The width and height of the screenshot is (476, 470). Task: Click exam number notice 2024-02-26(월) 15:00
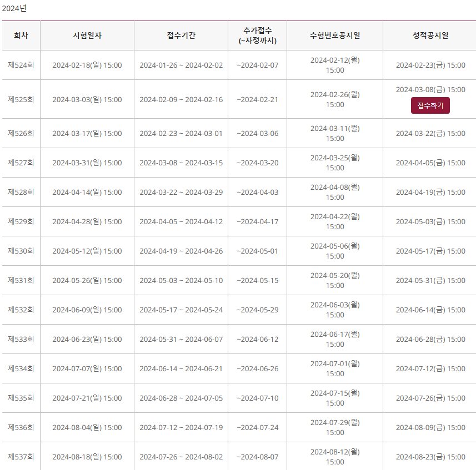[335, 99]
